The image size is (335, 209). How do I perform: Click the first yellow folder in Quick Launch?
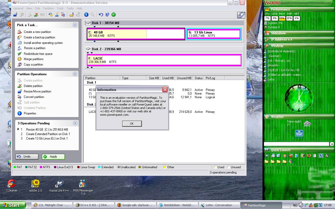click(266, 162)
